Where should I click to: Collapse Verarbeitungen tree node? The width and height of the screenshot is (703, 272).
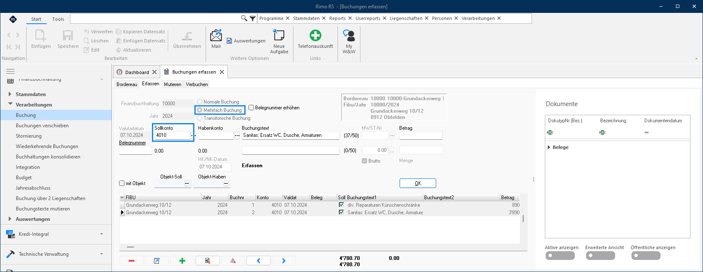coord(10,104)
